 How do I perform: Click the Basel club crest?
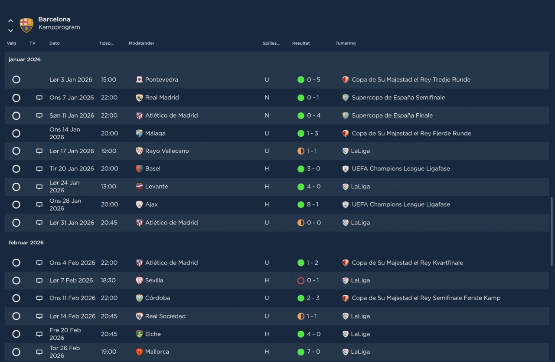[x=139, y=169]
